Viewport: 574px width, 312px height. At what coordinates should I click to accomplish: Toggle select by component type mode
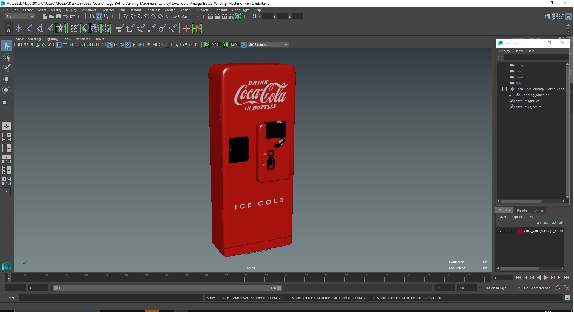click(106, 17)
